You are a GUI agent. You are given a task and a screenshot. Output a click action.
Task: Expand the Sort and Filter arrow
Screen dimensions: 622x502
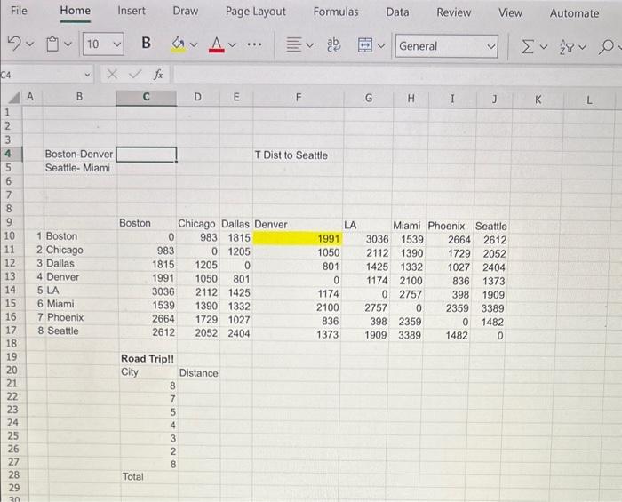[x=582, y=47]
